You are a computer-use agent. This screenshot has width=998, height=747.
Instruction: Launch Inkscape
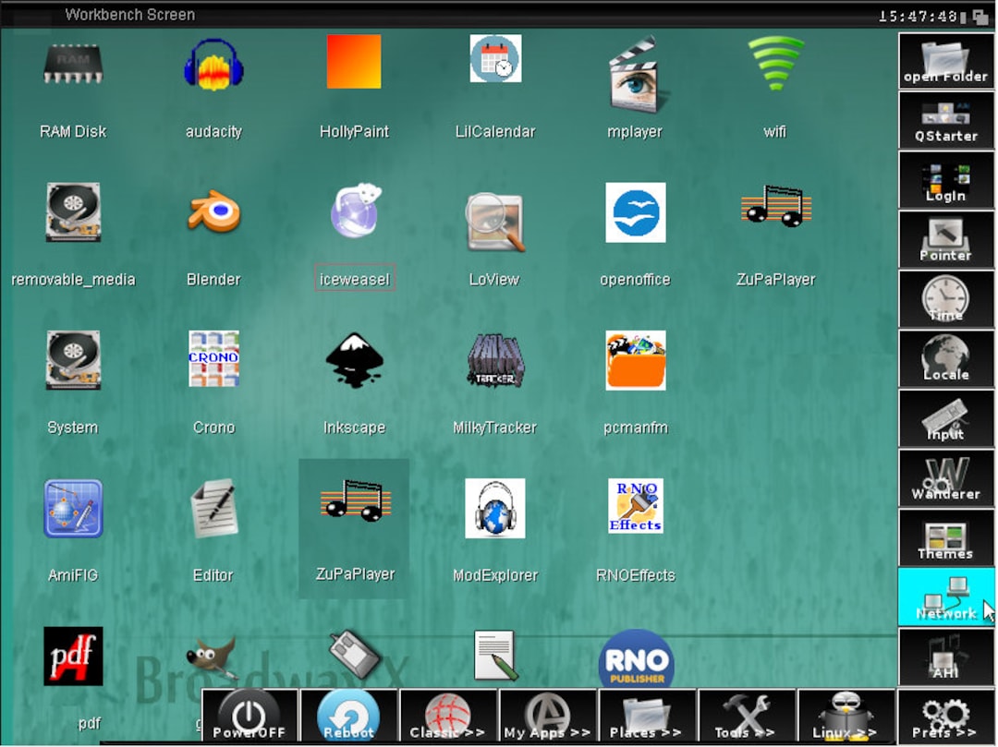pyautogui.click(x=354, y=360)
